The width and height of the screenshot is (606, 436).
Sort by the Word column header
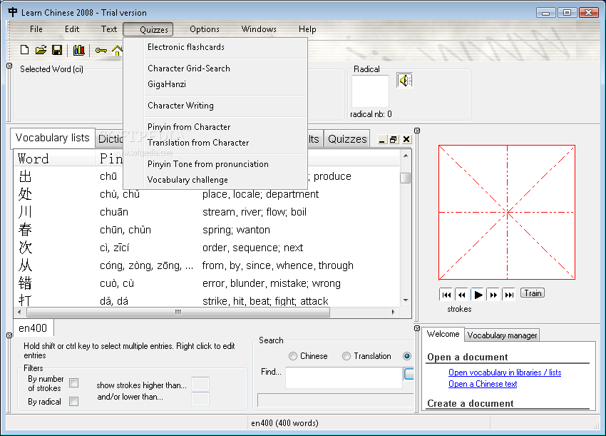(x=54, y=158)
